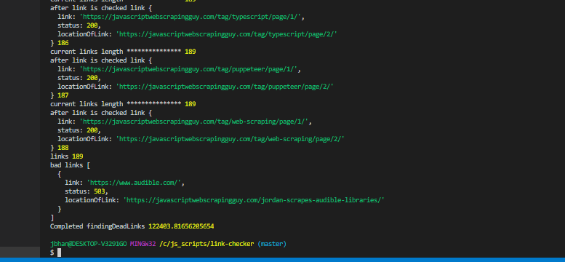Click the terminal cursor after the $ prompt
Image resolution: width=565 pixels, height=262 pixels.
point(60,253)
